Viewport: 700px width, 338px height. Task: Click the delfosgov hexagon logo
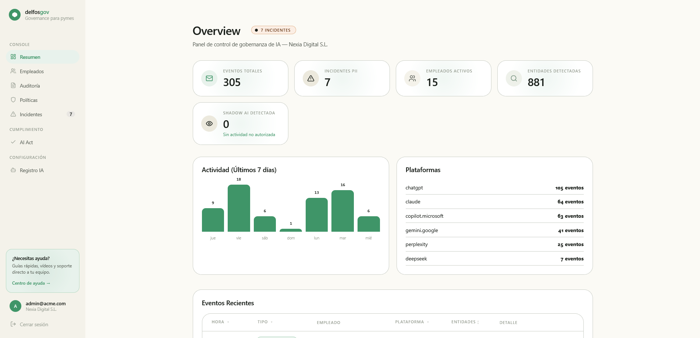pyautogui.click(x=15, y=15)
